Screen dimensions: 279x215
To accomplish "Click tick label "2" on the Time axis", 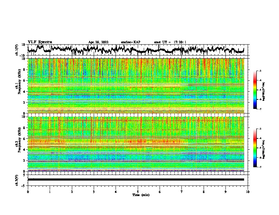I will pos(72,192).
